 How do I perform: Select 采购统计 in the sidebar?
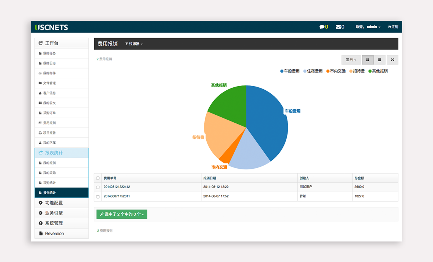pos(49,183)
